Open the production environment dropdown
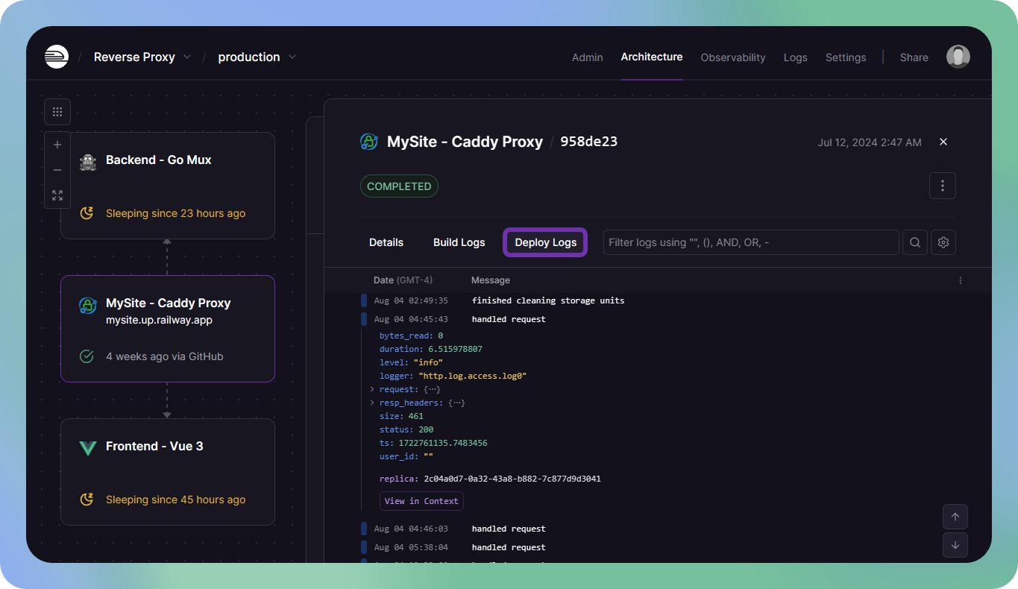The image size is (1018, 589). click(257, 57)
